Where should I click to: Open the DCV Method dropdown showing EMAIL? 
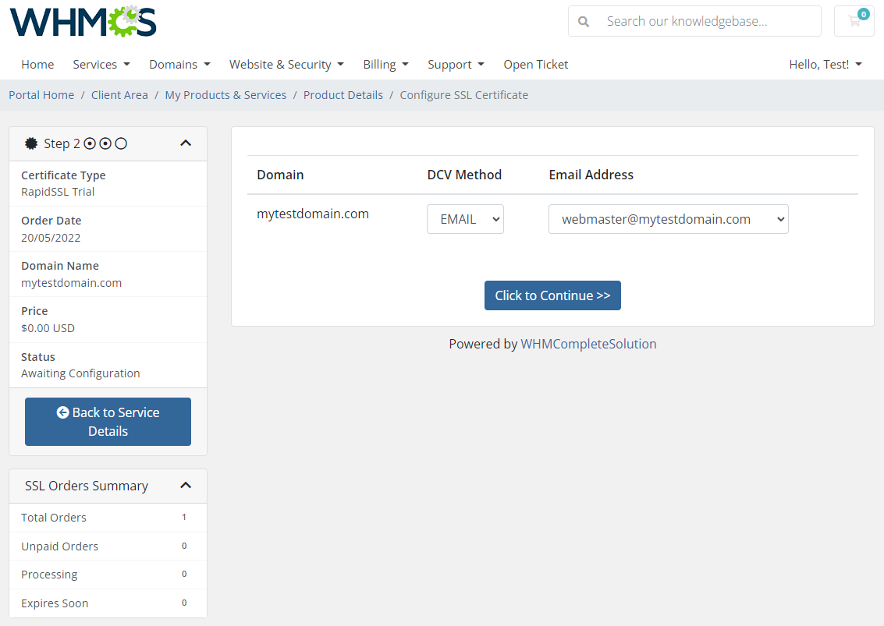[x=465, y=219]
